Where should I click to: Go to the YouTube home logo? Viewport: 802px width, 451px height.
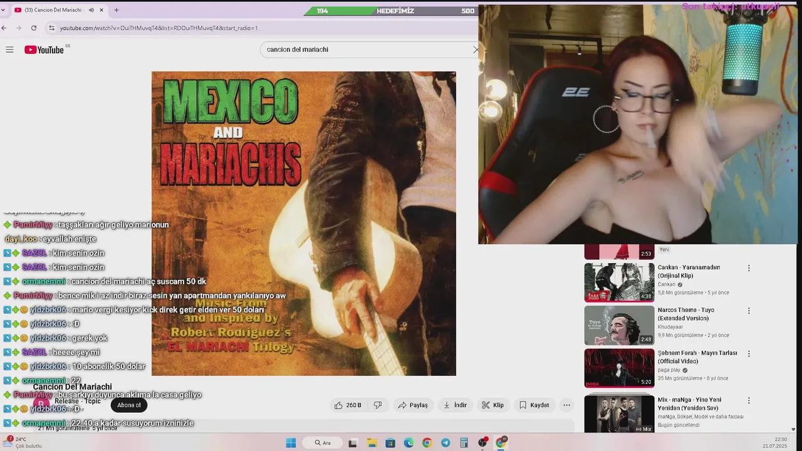(x=44, y=49)
